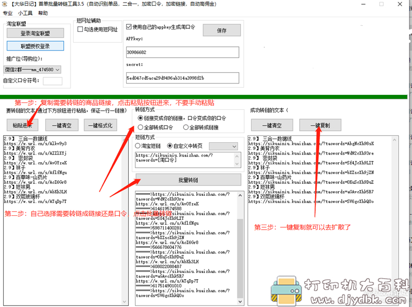Click result line 2.9】百草味-山药片

point(270,177)
